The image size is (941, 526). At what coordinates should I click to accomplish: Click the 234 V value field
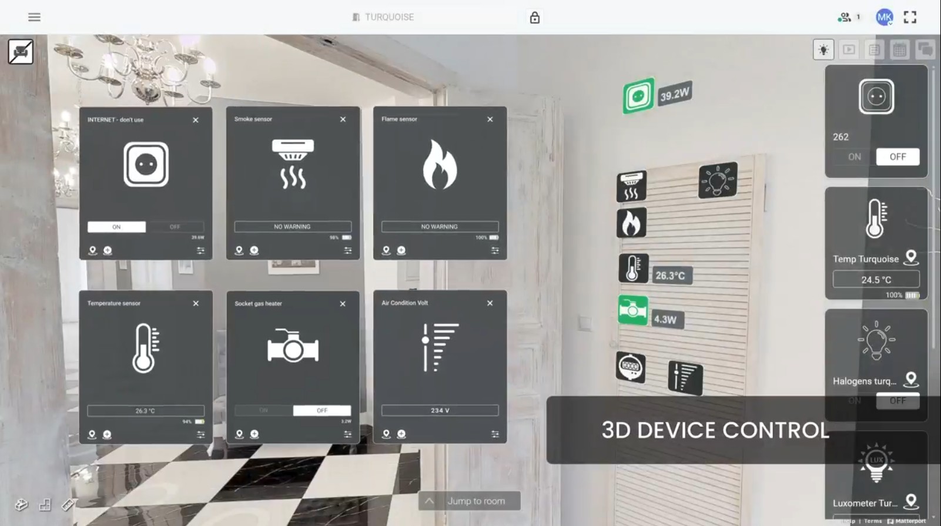[x=440, y=410]
